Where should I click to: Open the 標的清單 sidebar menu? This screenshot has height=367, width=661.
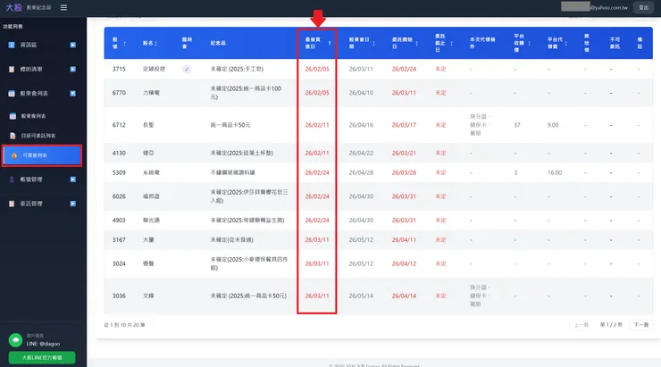tap(42, 69)
